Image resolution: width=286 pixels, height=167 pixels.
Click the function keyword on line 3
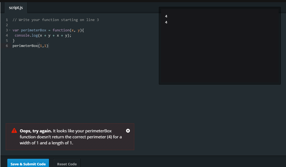(x=61, y=30)
